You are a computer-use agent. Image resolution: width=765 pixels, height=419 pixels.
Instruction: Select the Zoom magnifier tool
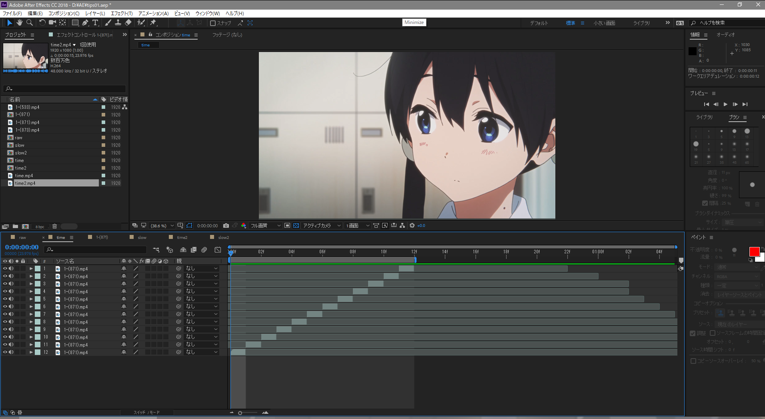coord(29,23)
